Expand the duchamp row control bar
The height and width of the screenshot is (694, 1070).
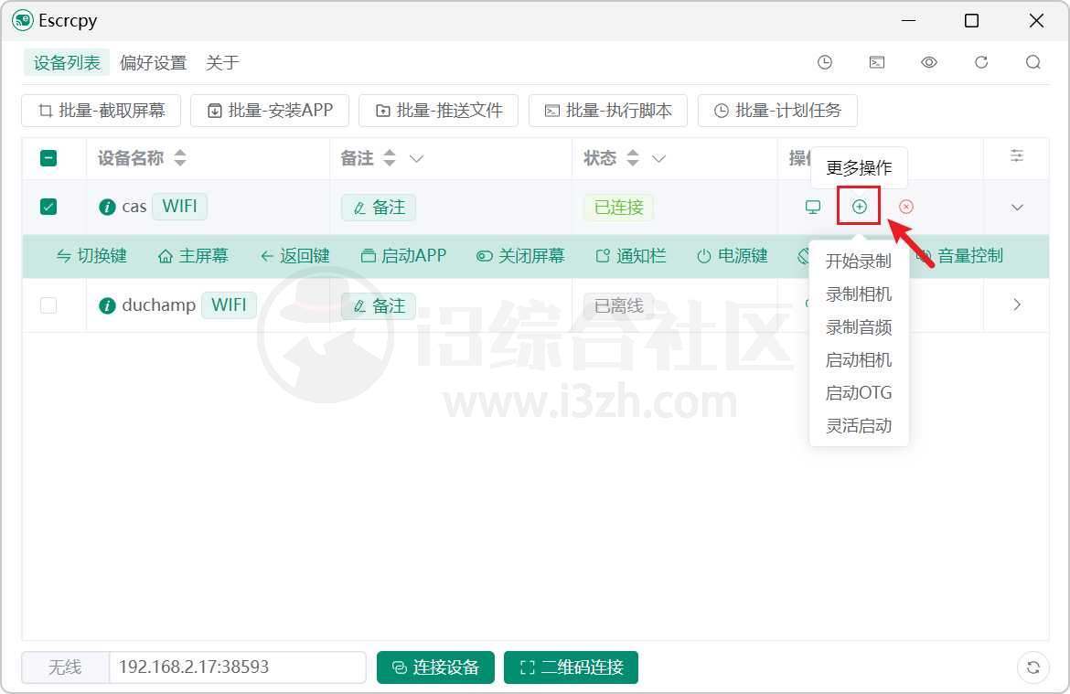[x=1017, y=304]
